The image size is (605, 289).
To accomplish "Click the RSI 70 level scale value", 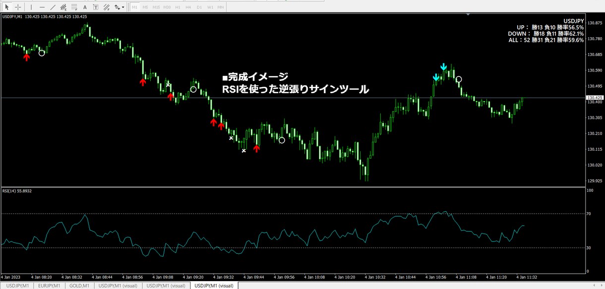I will [590, 214].
